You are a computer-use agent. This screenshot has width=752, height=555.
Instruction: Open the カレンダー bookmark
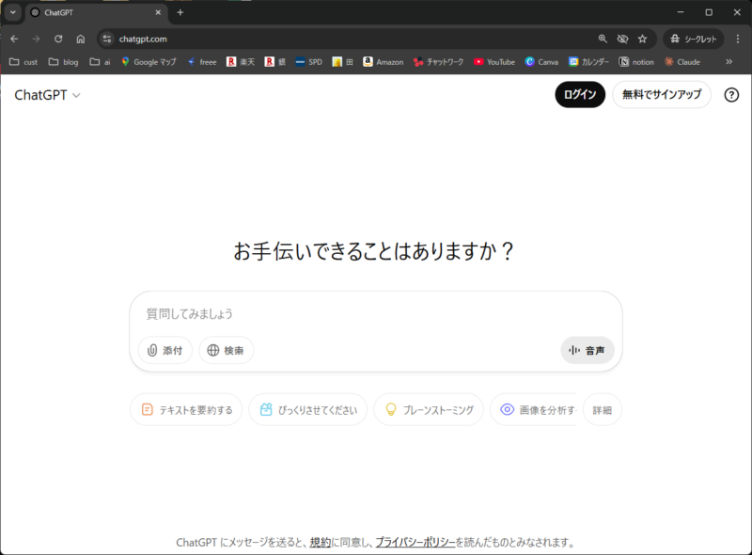pyautogui.click(x=589, y=62)
